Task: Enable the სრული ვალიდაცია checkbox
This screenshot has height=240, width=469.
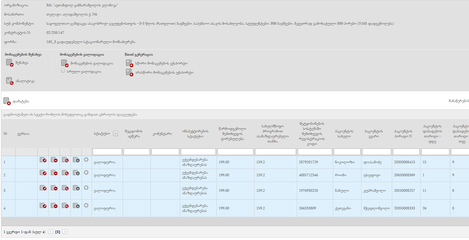Action: [x=63, y=71]
